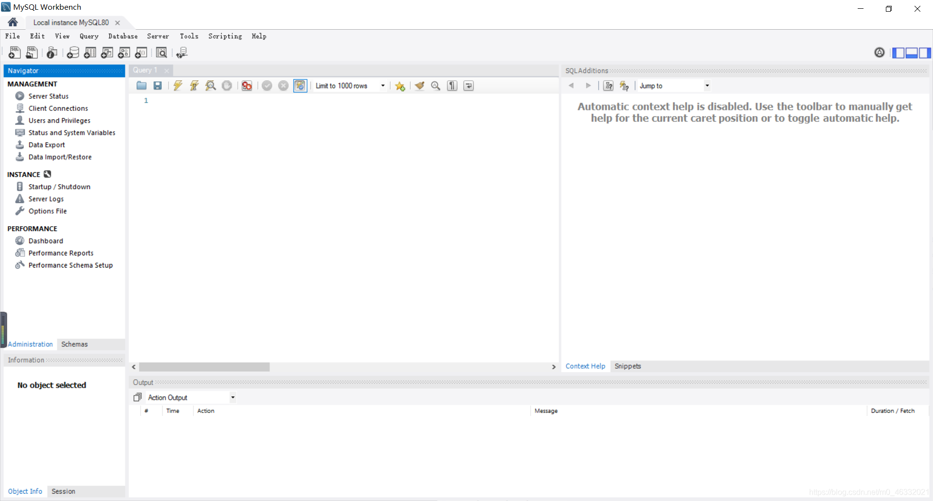933x501 pixels.
Task: Open the Query menu
Action: [89, 36]
